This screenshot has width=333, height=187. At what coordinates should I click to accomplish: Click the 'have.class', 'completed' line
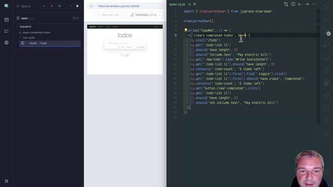pyautogui.click(x=248, y=78)
